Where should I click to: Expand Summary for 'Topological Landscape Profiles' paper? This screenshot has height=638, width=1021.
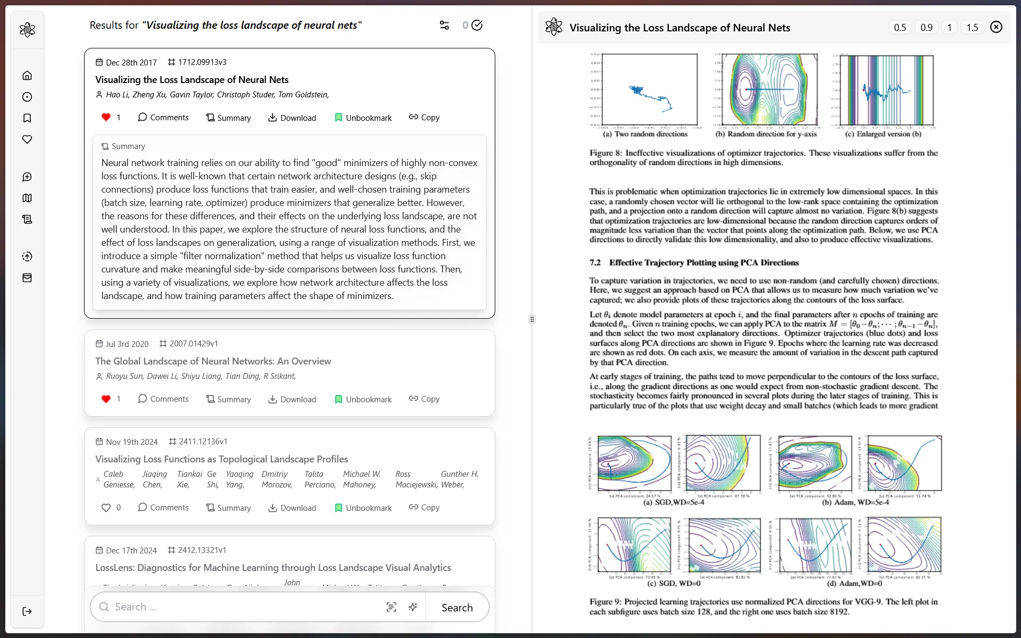click(x=228, y=508)
